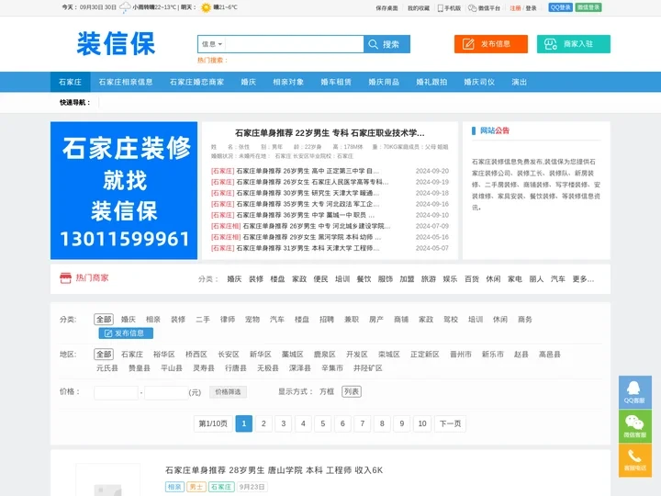Click into the search text field
The width and height of the screenshot is (661, 496).
(x=295, y=44)
